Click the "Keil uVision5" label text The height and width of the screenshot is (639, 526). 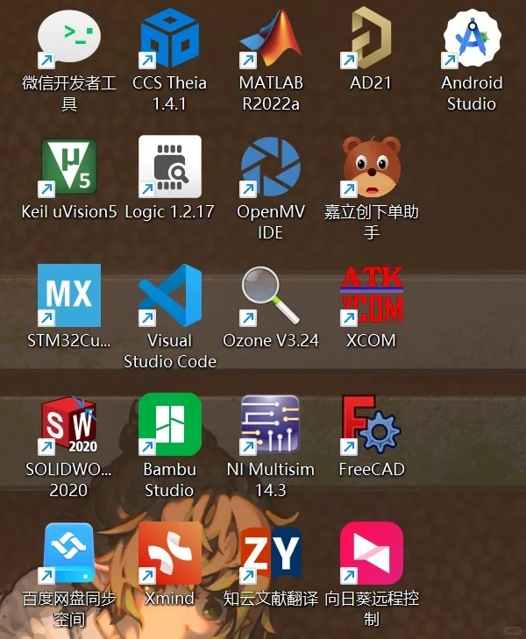[x=69, y=212]
